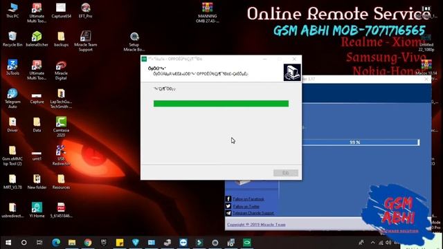Open Follow on Facebook link
This screenshot has width=443, height=249.
click(x=248, y=199)
